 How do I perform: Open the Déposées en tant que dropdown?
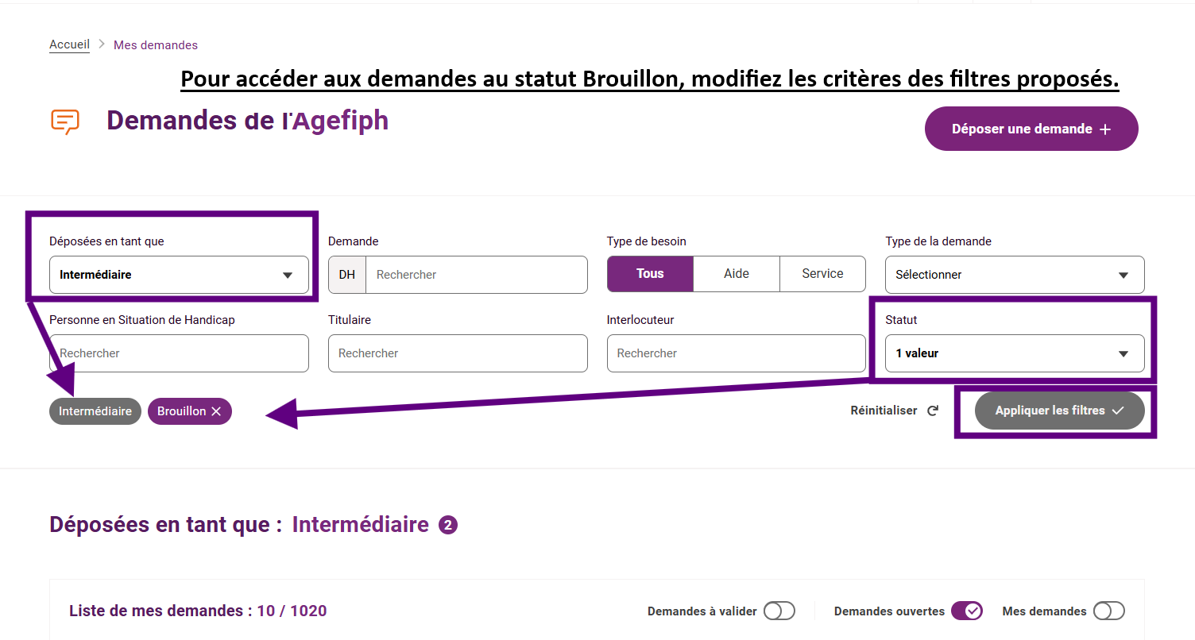pyautogui.click(x=179, y=275)
